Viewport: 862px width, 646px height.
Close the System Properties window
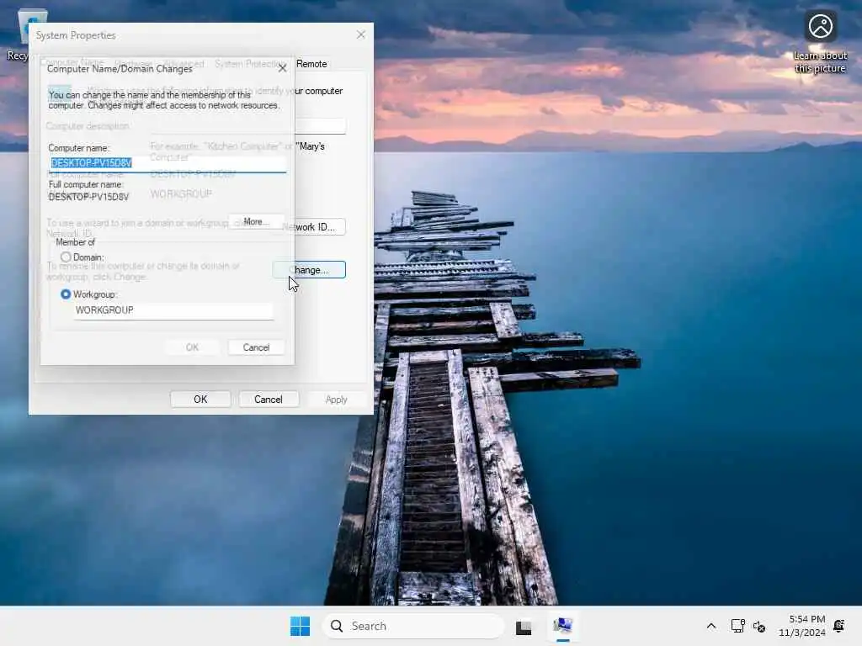[360, 34]
